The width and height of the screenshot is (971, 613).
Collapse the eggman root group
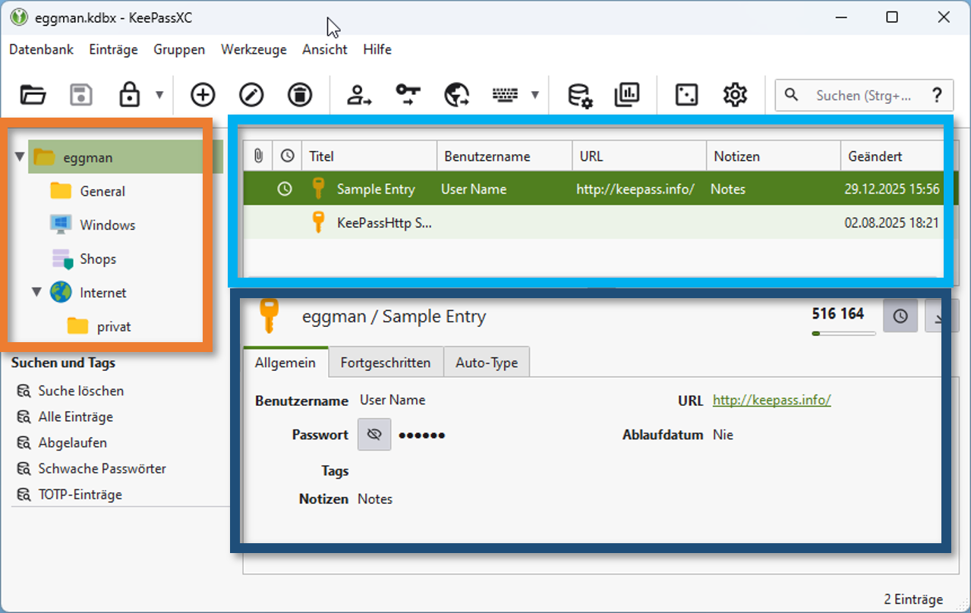[19, 157]
